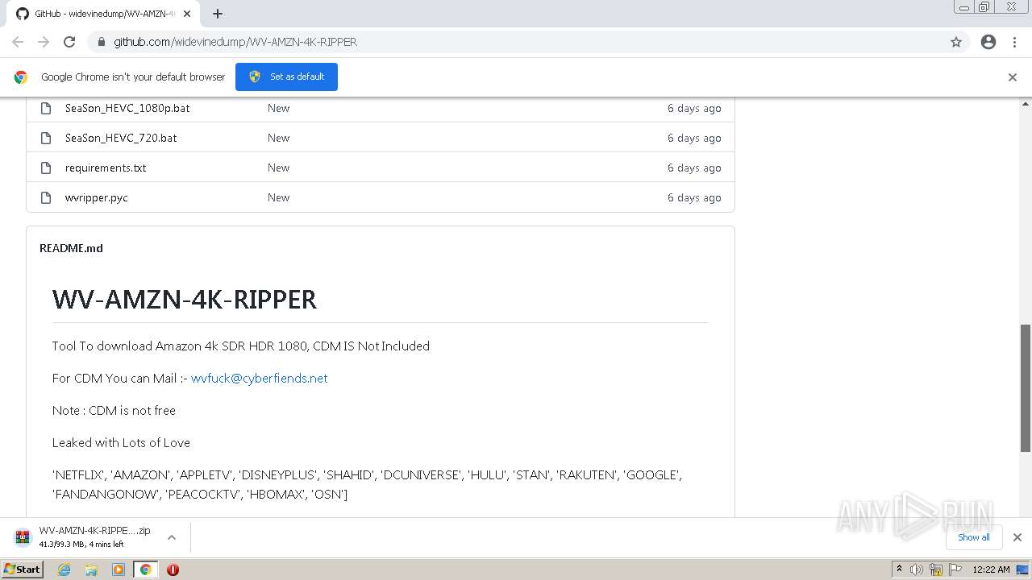The height and width of the screenshot is (580, 1032).
Task: Open the Windows Start menu
Action: [x=23, y=569]
